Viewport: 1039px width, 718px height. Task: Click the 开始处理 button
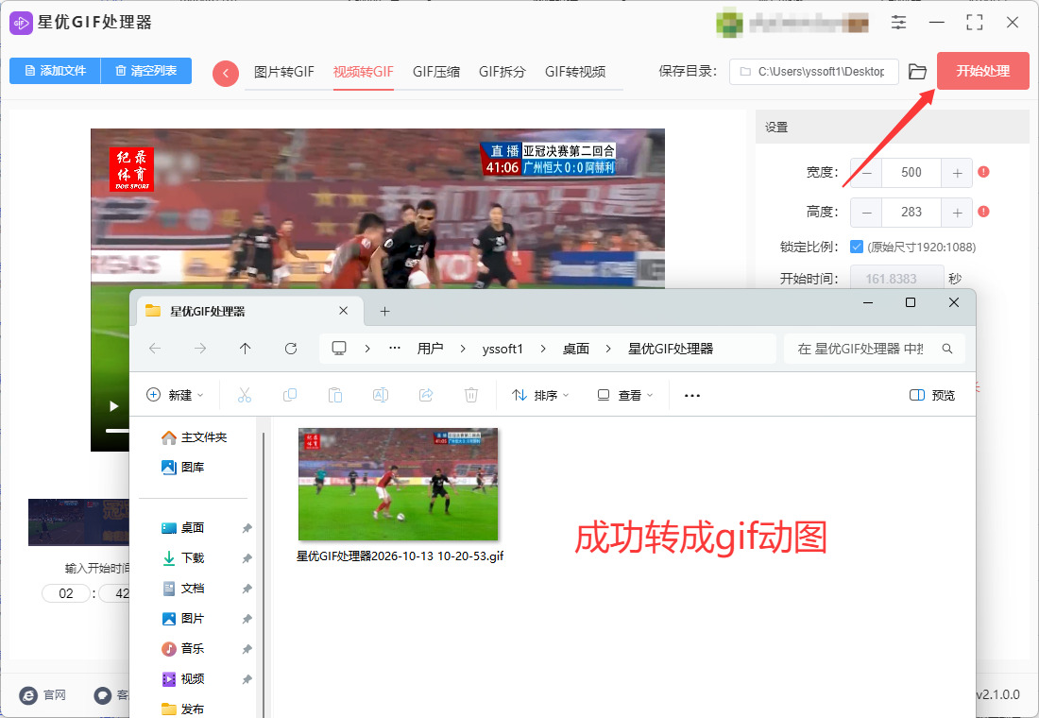click(x=982, y=71)
